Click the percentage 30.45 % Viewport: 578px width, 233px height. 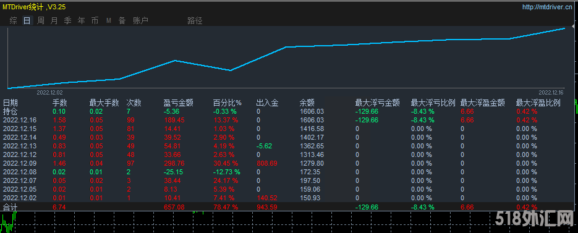pyautogui.click(x=226, y=163)
